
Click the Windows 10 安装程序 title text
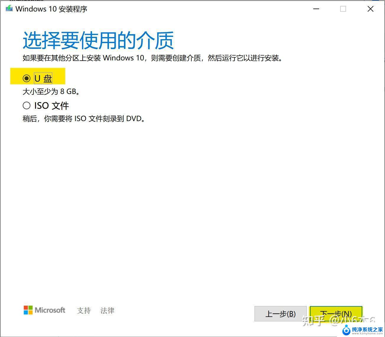[51, 9]
